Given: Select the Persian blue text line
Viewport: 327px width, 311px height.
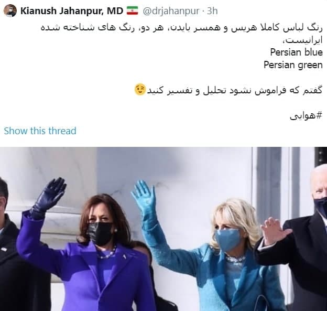Looking at the screenshot, I should (297, 52).
